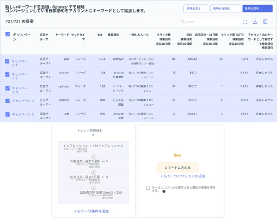This screenshot has height=219, width=277.
Task: Uncheck the キャンペーン 2 row checkbox
Action: (x=7, y=74)
